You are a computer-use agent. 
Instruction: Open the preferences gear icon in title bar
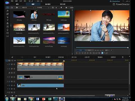pos(41,1)
